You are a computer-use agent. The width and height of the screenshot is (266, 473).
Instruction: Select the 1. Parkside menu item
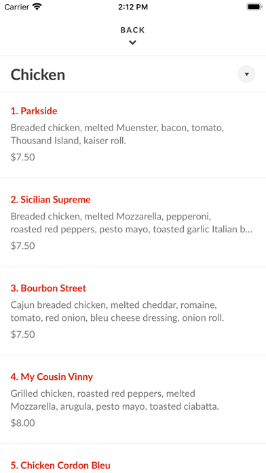pyautogui.click(x=133, y=135)
